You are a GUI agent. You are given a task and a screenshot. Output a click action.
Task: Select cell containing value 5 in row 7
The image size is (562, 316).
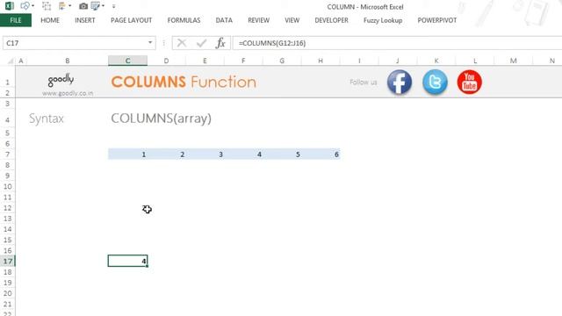[282, 154]
